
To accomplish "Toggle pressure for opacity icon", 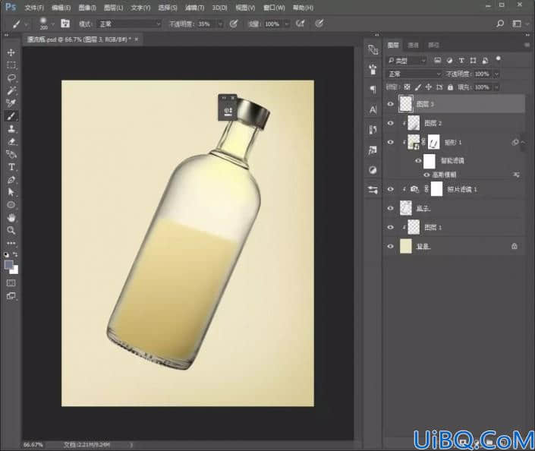I will click(x=234, y=24).
